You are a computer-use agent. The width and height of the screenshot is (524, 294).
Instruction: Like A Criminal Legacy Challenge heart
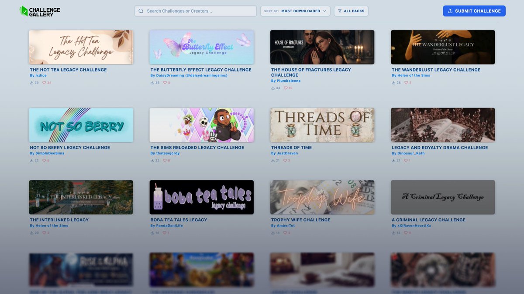[x=406, y=233]
